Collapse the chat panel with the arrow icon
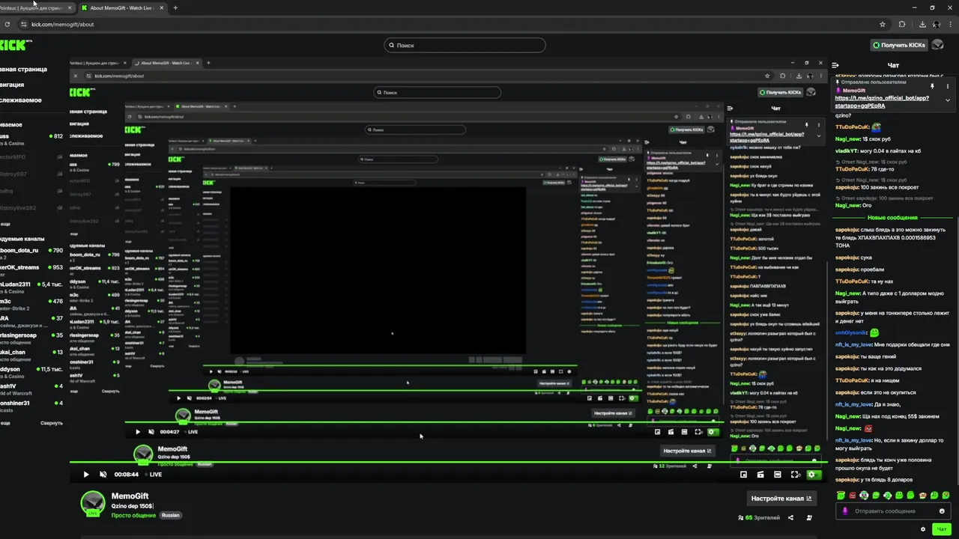The image size is (959, 539). pyautogui.click(x=835, y=65)
